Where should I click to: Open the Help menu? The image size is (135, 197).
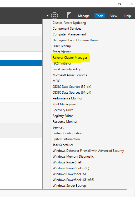(127, 16)
